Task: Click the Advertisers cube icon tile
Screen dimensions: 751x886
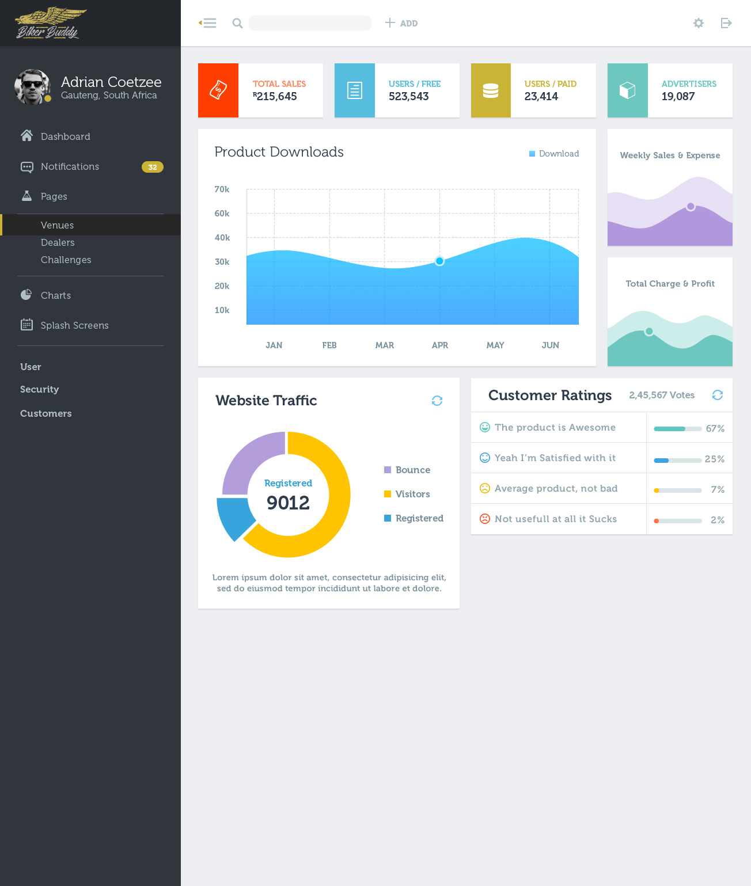Action: click(627, 90)
